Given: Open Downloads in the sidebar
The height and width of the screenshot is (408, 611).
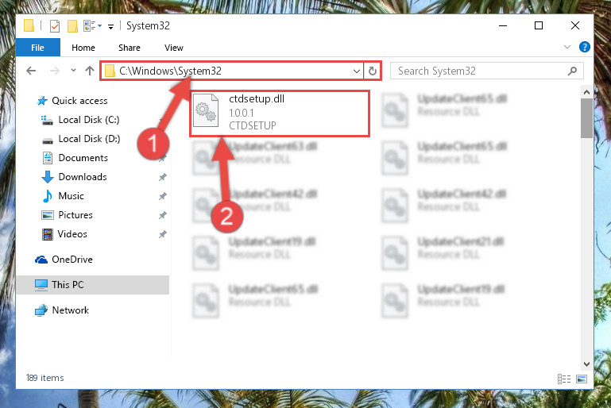Looking at the screenshot, I should [x=83, y=177].
